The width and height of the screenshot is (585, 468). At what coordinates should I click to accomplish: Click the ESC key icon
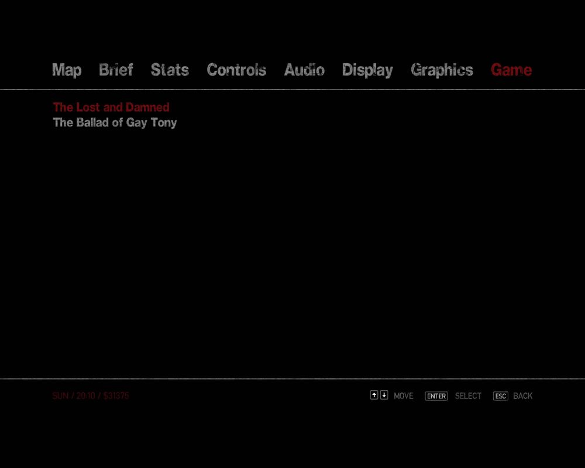click(500, 396)
